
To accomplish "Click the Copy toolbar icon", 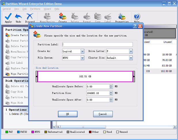I will pyautogui.click(x=98, y=16).
